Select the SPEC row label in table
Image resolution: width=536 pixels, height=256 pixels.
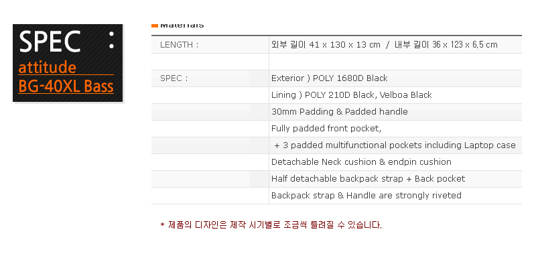click(174, 78)
